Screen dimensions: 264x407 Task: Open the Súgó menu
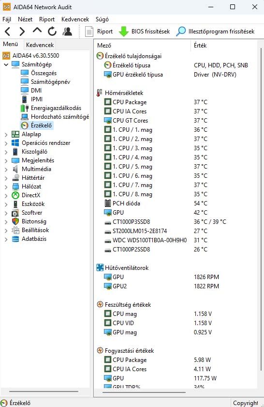pyautogui.click(x=102, y=19)
